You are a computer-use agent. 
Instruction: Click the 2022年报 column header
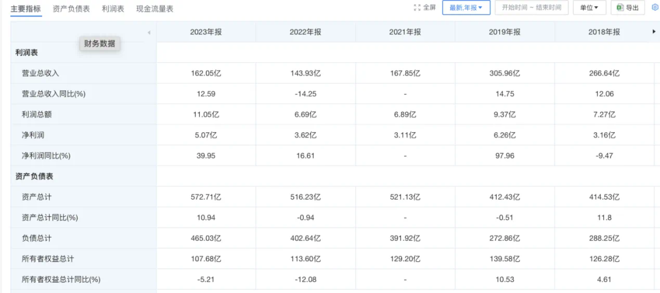tap(306, 32)
